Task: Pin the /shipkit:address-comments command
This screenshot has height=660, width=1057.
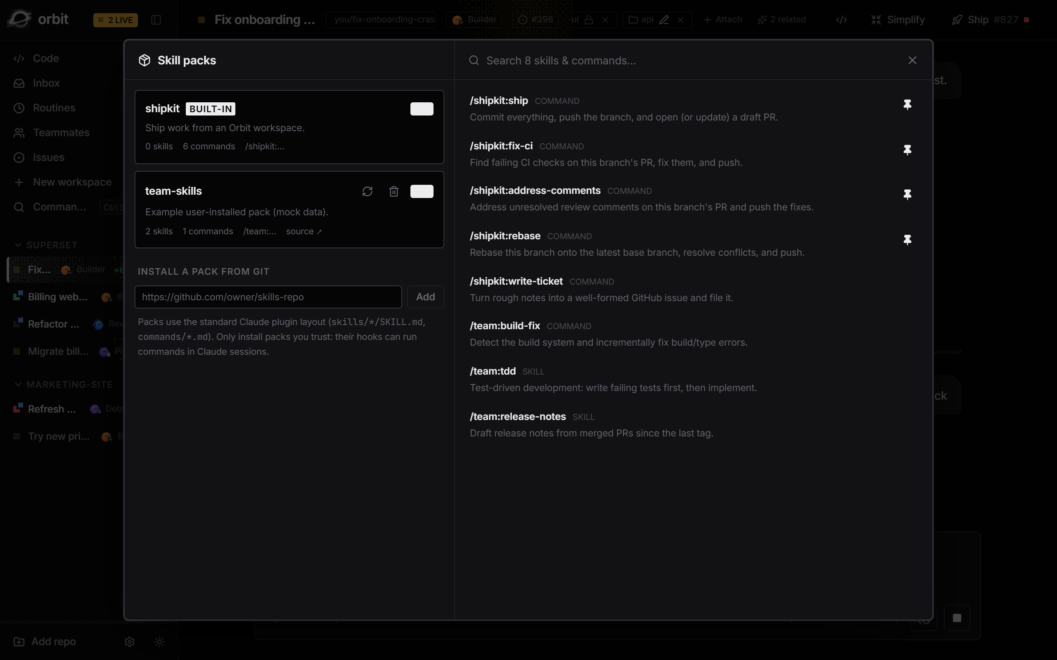Action: pyautogui.click(x=907, y=195)
